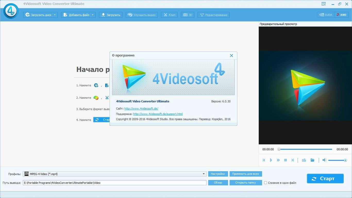Click Обзор browse button
The width and height of the screenshot is (352, 198).
coord(218,183)
